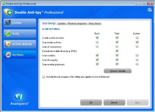Uncheck scan cookies for Quick scan

pos(97,55)
